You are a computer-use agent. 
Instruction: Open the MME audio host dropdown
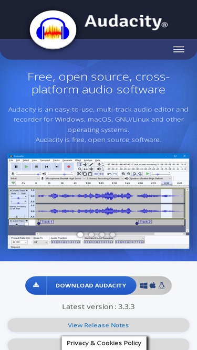click(25, 178)
